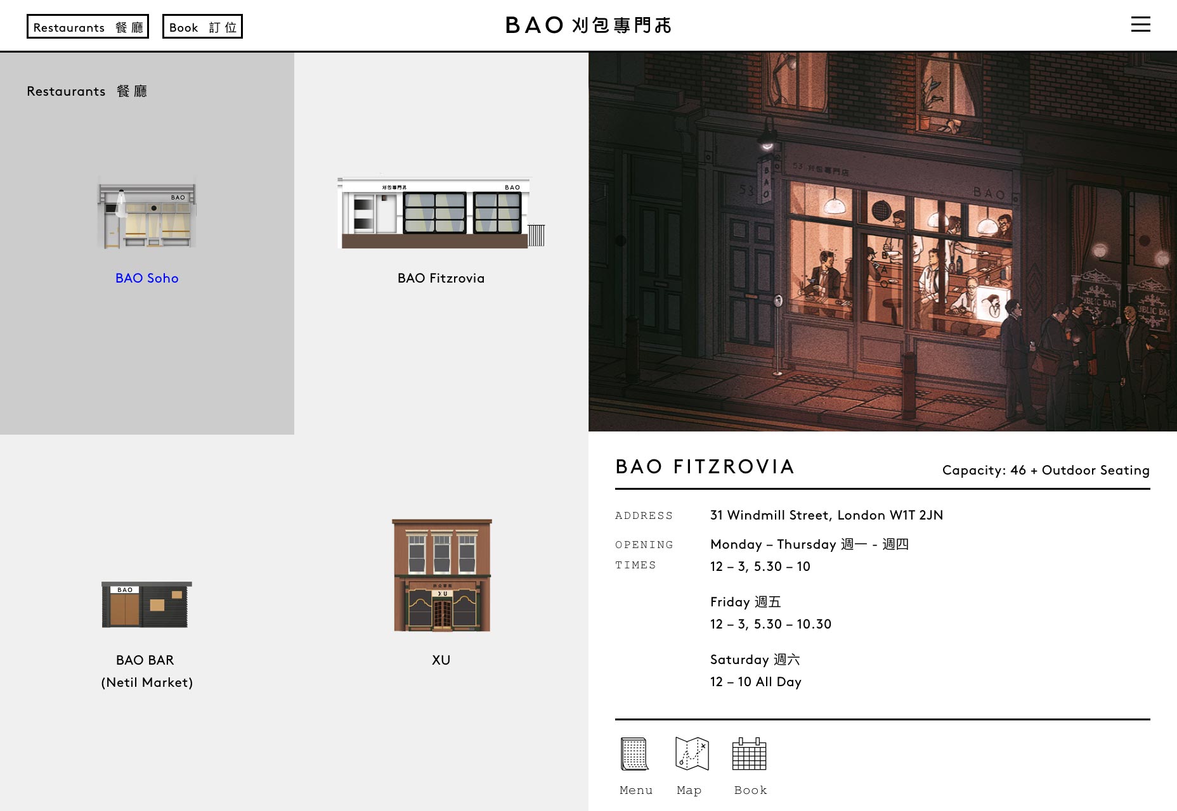Image resolution: width=1177 pixels, height=811 pixels.
Task: Click the Map text label
Action: click(689, 790)
